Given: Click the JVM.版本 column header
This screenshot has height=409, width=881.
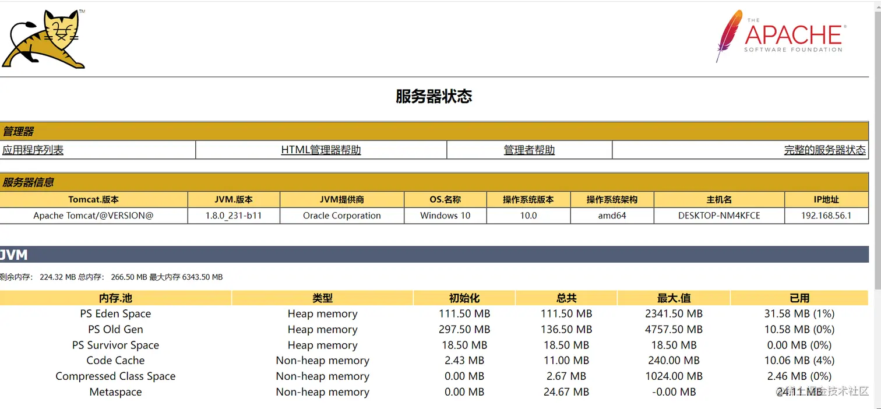Looking at the screenshot, I should [234, 199].
